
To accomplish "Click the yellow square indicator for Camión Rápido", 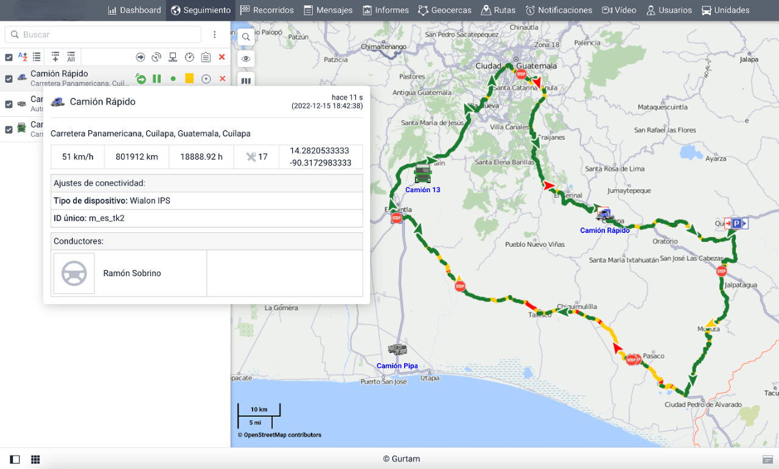I will (189, 79).
